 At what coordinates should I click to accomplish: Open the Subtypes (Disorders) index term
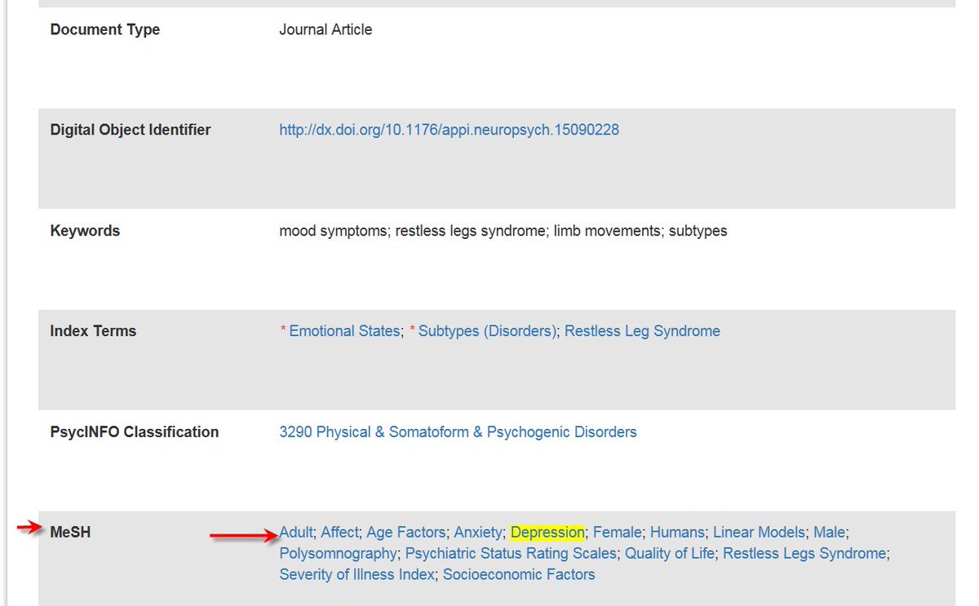point(485,330)
